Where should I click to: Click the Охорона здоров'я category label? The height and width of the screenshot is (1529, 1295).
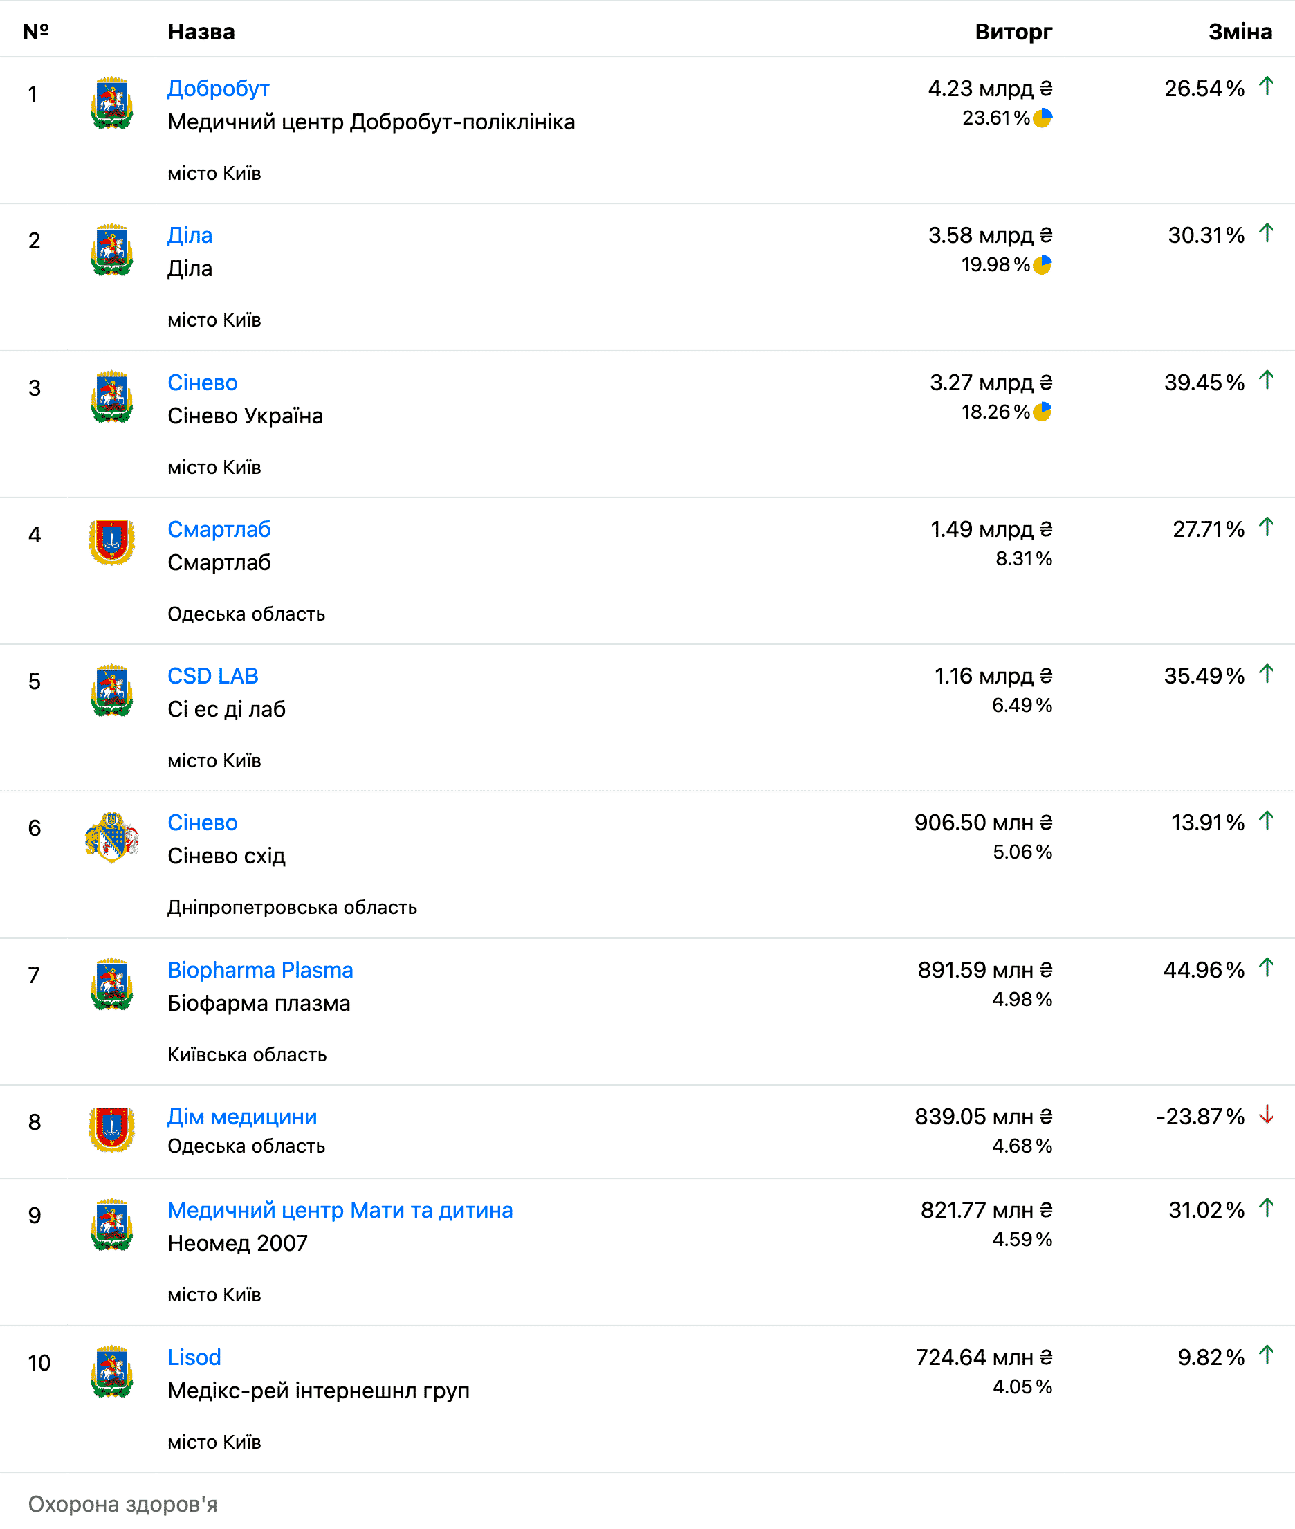tap(122, 1504)
